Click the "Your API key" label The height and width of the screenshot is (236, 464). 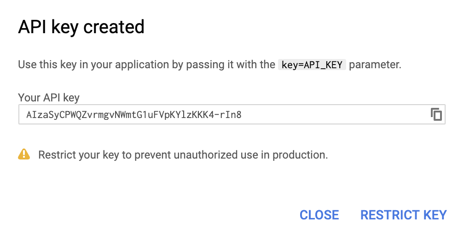pyautogui.click(x=49, y=98)
